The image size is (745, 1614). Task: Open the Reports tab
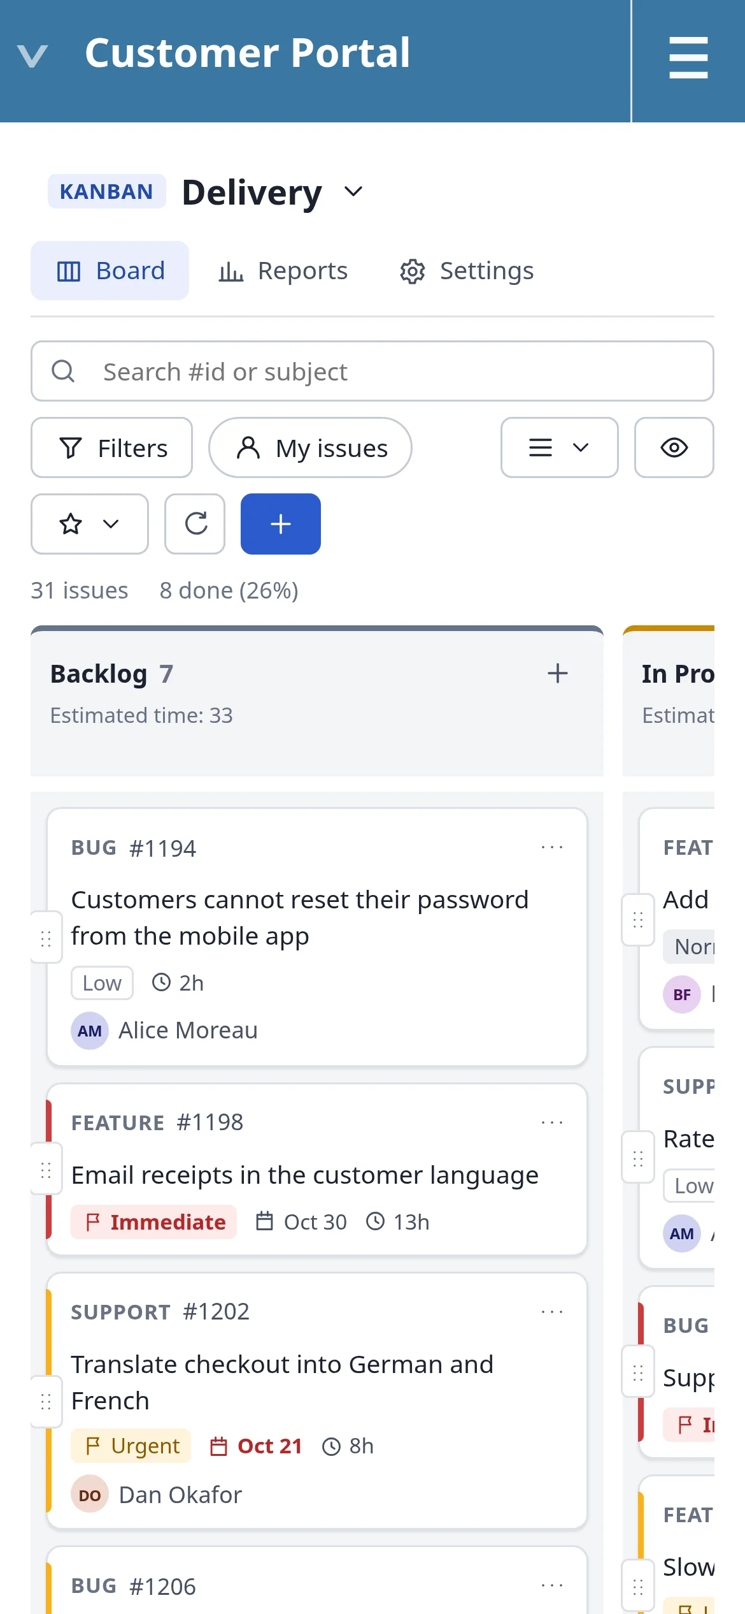point(283,270)
